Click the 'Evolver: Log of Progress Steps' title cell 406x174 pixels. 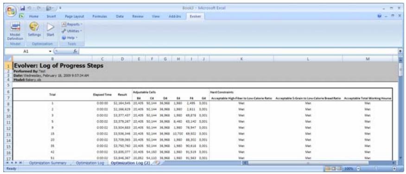(58, 66)
